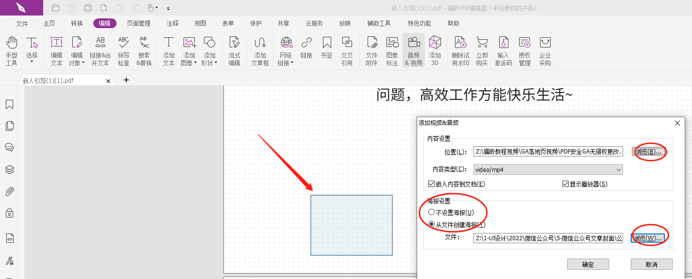Open the 编辑文本 tool
This screenshot has width=692, height=279.
[56, 50]
